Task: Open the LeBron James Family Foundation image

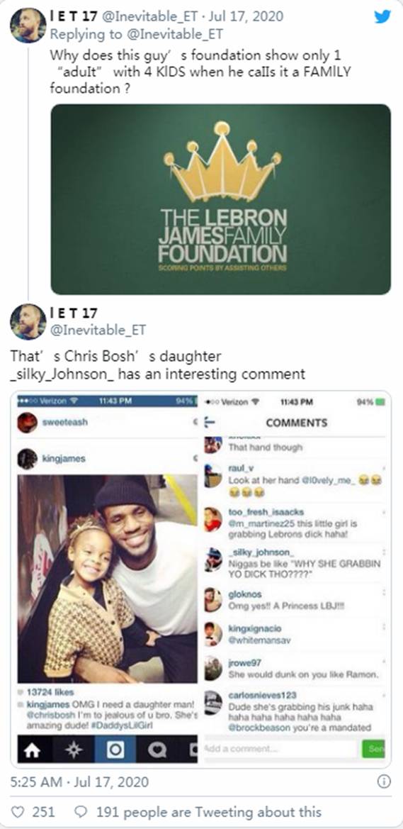Action: [221, 199]
